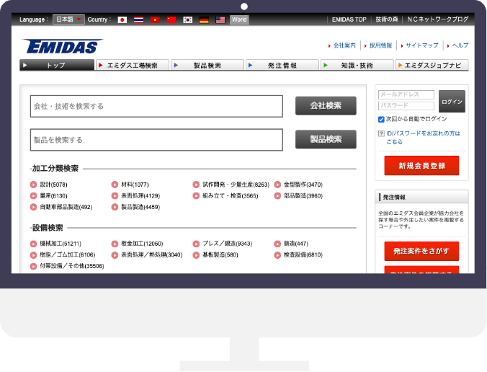The width and height of the screenshot is (487, 372).
Task: Pick the China flag icon
Action: (171, 19)
